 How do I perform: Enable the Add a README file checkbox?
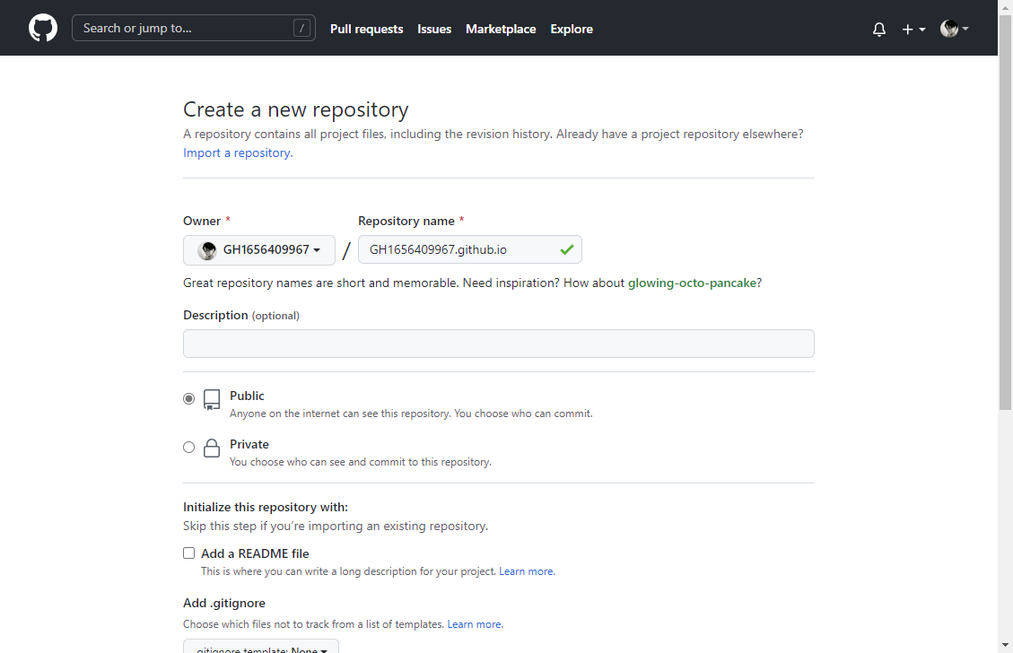188,553
